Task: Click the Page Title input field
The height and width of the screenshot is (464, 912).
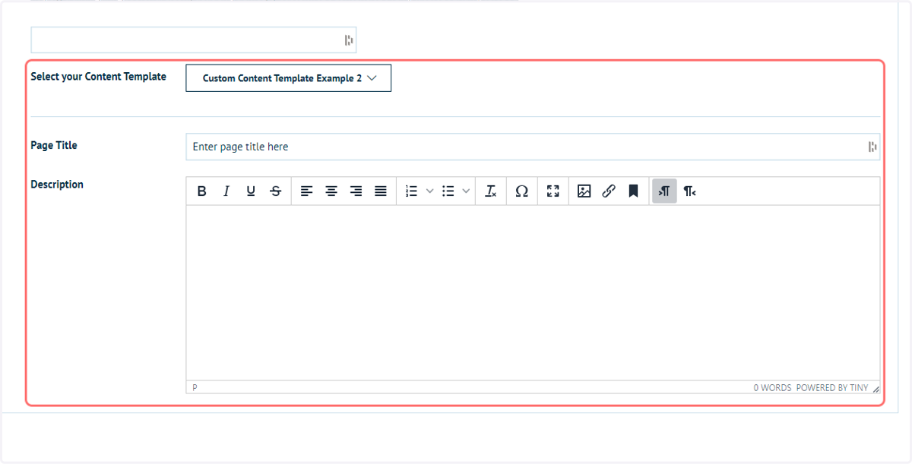Action: coord(533,147)
